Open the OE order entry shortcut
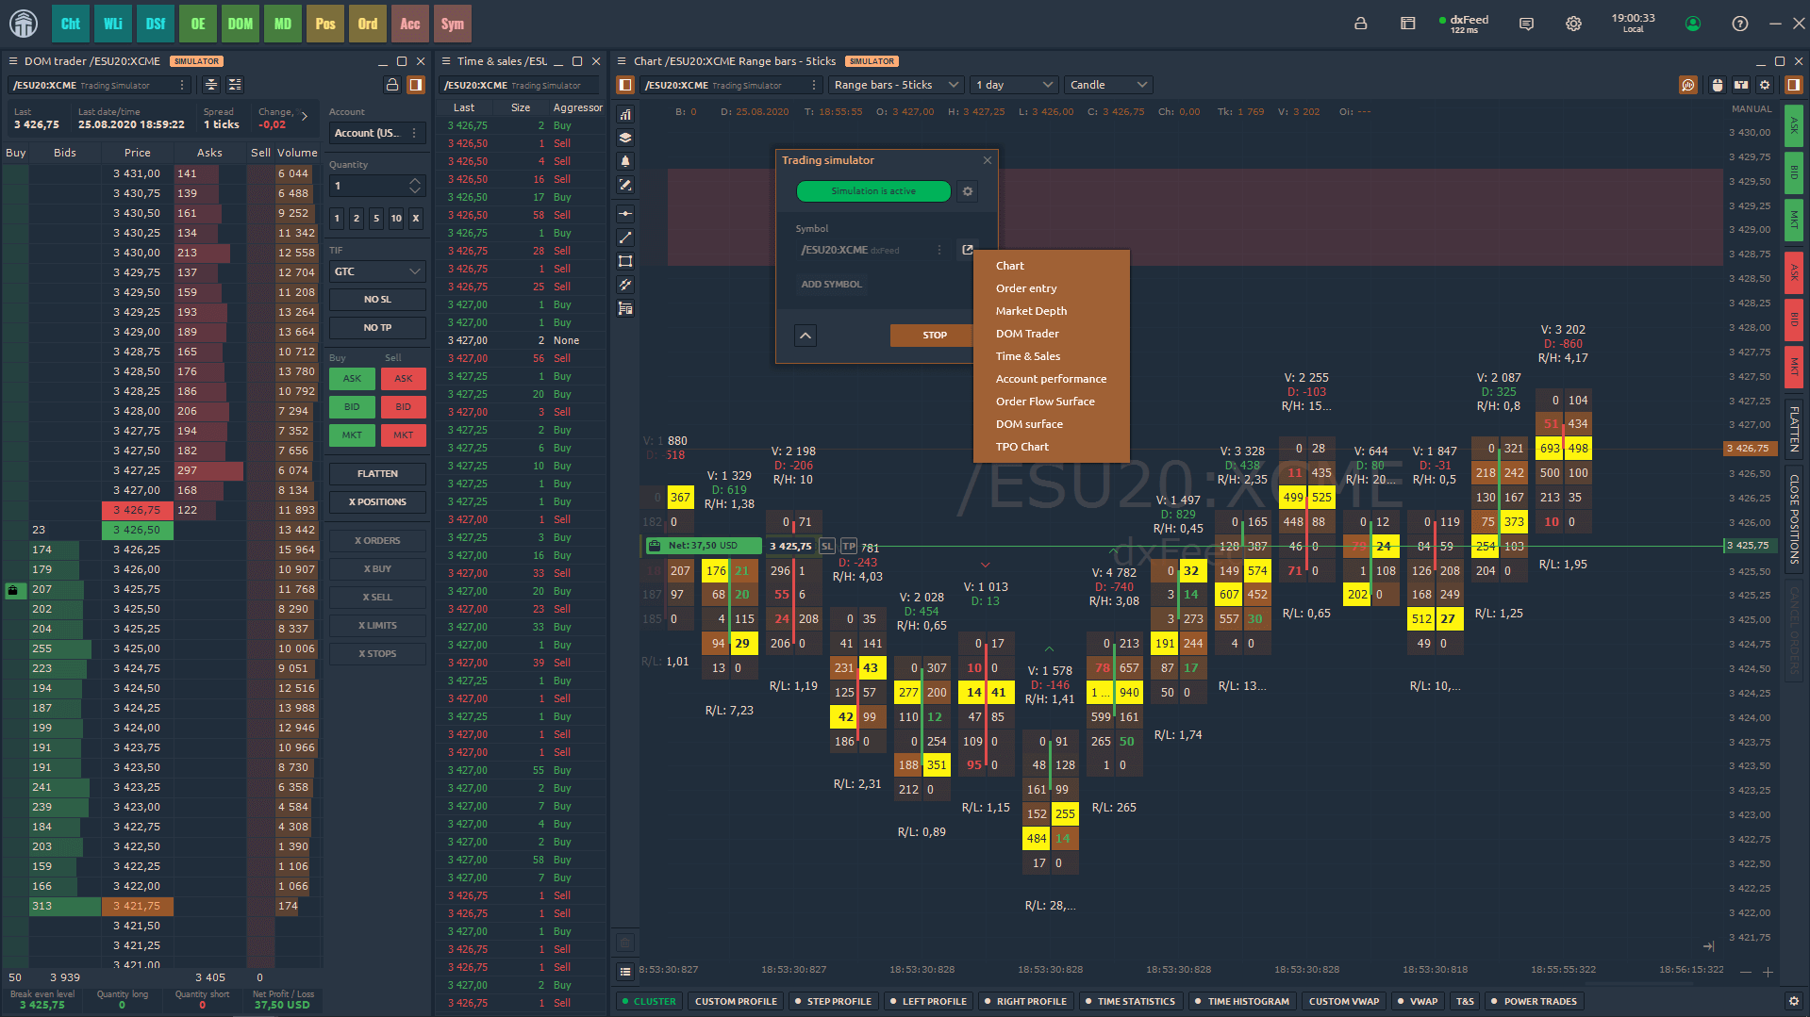The height and width of the screenshot is (1017, 1810). click(198, 24)
